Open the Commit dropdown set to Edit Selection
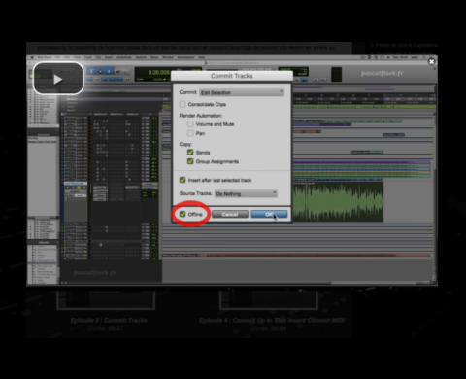Viewport: 466px width, 379px height. (242, 92)
